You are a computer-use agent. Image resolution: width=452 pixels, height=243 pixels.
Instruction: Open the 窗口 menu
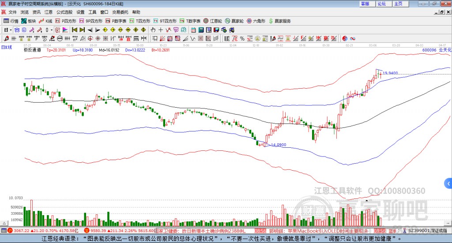(104, 12)
